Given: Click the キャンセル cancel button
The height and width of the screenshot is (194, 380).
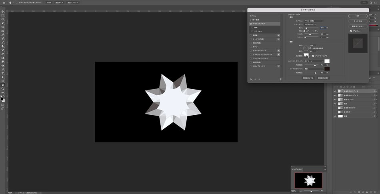Looking at the screenshot, I should tap(357, 21).
